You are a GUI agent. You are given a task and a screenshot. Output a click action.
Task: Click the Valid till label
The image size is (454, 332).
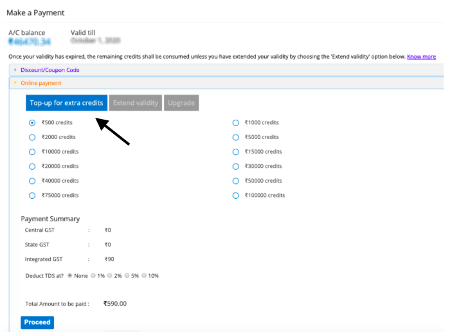83,33
